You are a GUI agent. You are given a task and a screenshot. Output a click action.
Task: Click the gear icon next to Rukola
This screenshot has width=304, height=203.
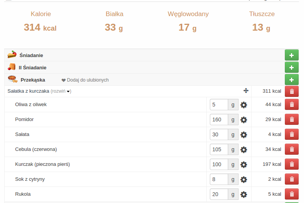(244, 195)
